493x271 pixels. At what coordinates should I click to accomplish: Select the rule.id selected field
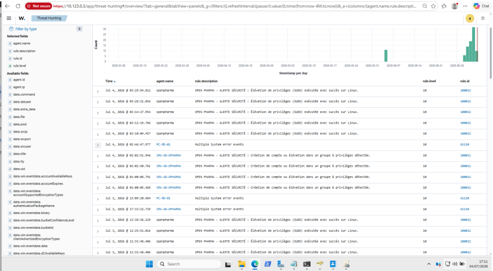coord(18,58)
